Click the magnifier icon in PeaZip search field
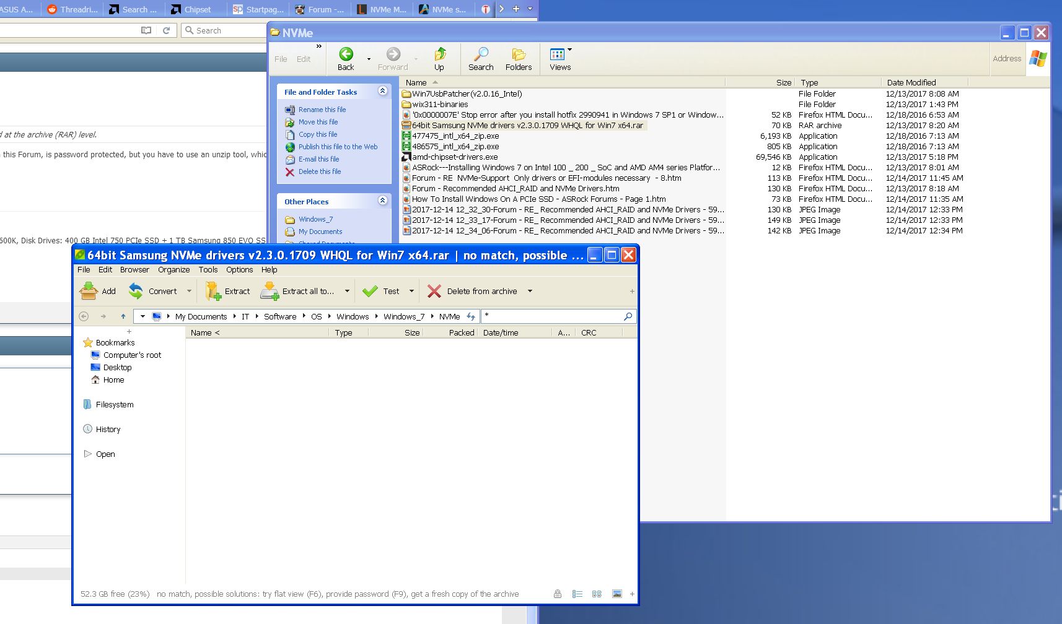The width and height of the screenshot is (1062, 624). pos(628,316)
